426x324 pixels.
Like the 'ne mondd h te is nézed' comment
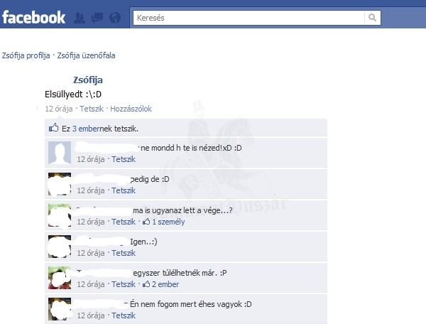tap(124, 159)
